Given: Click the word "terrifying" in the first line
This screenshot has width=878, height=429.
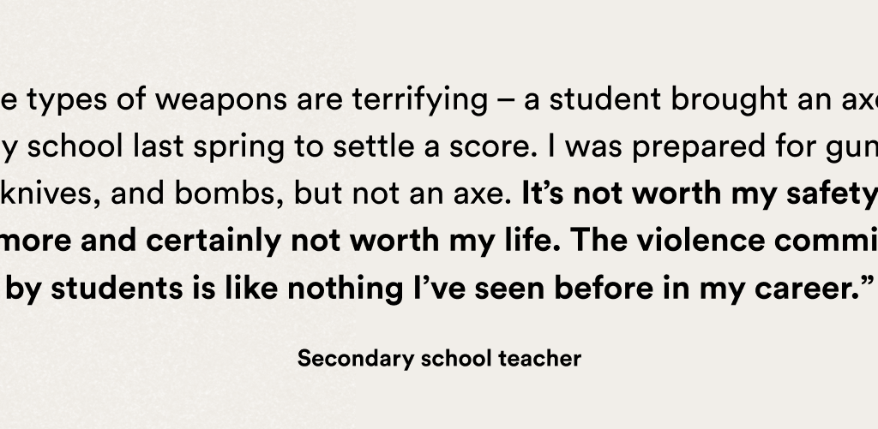Looking at the screenshot, I should point(420,99).
